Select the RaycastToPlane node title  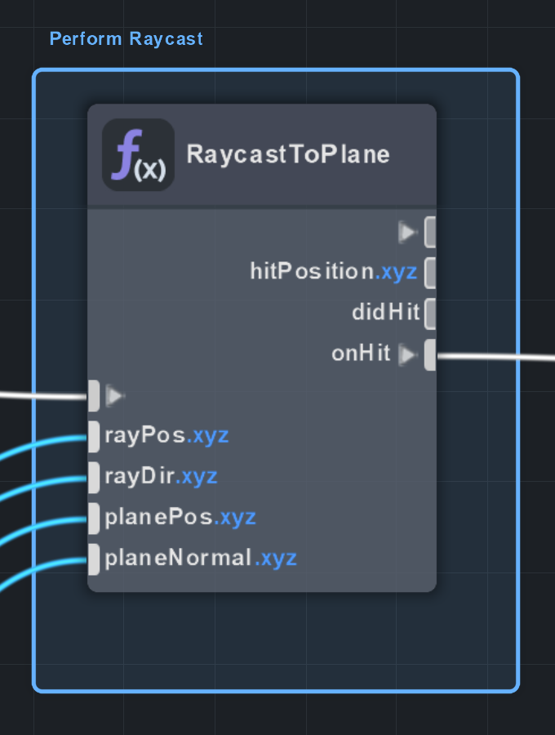click(x=288, y=154)
